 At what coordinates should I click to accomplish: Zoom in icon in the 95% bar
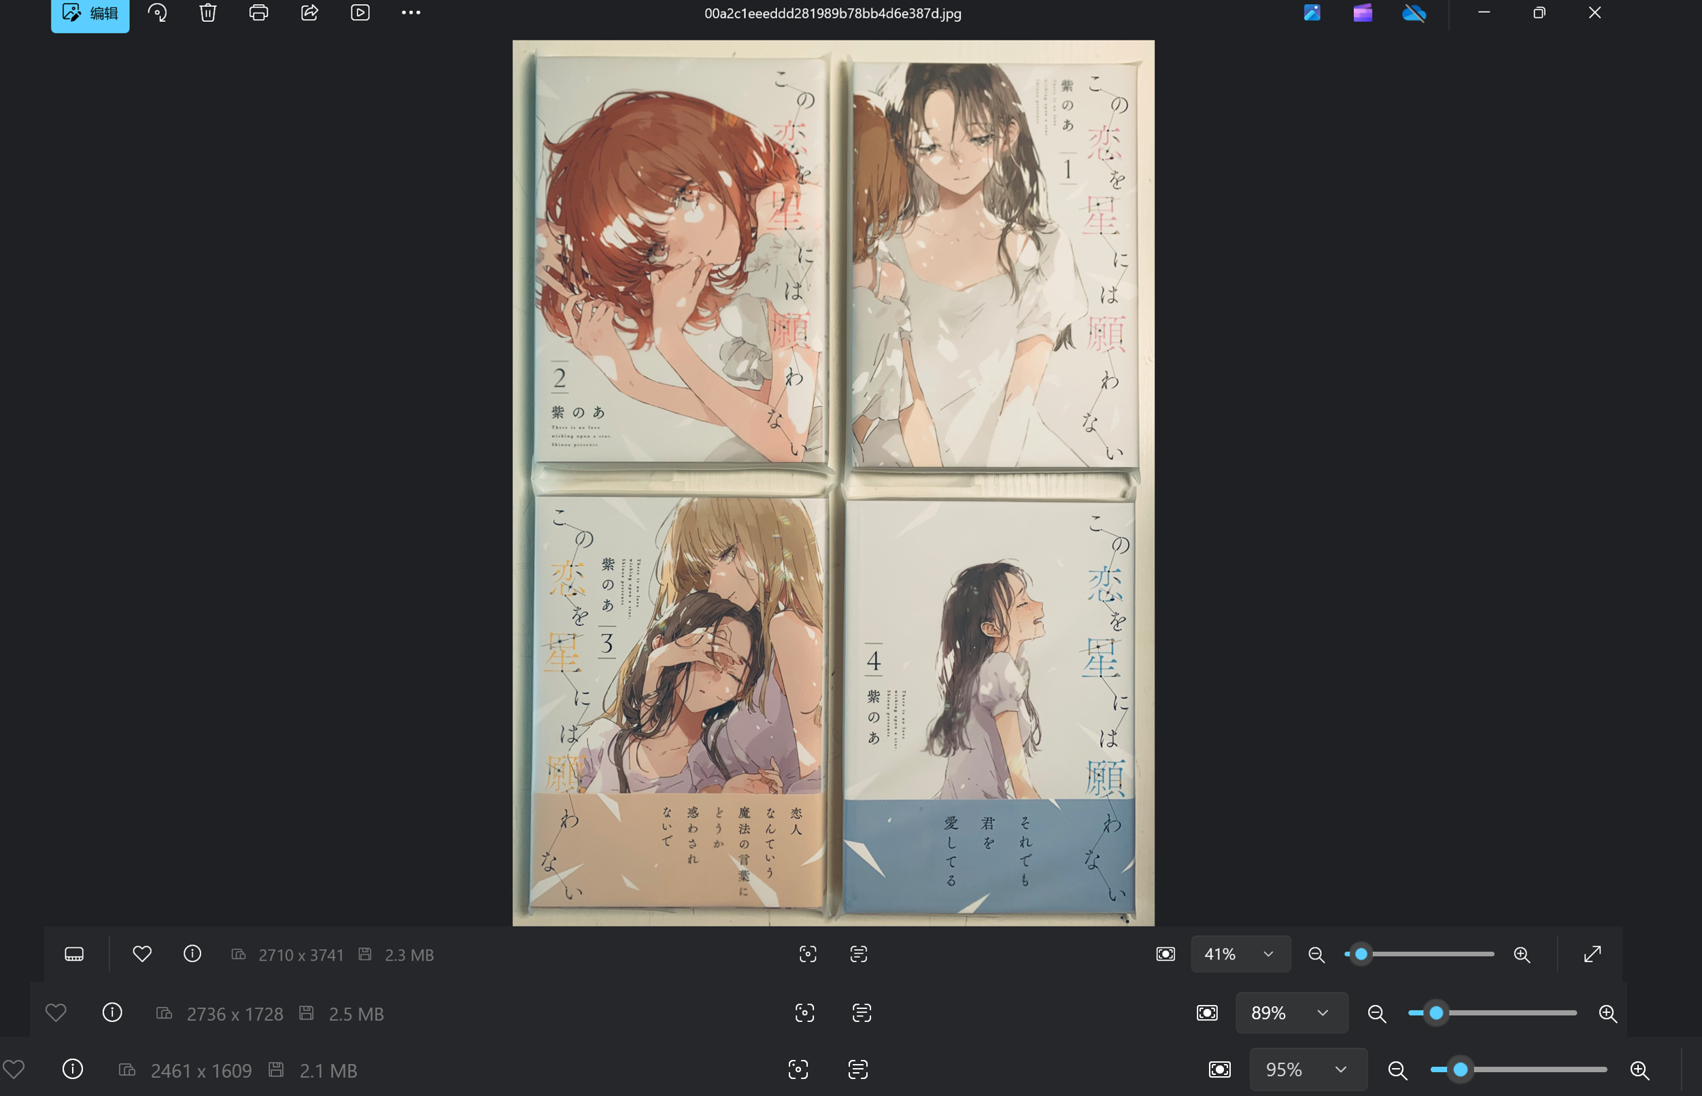[x=1640, y=1070]
